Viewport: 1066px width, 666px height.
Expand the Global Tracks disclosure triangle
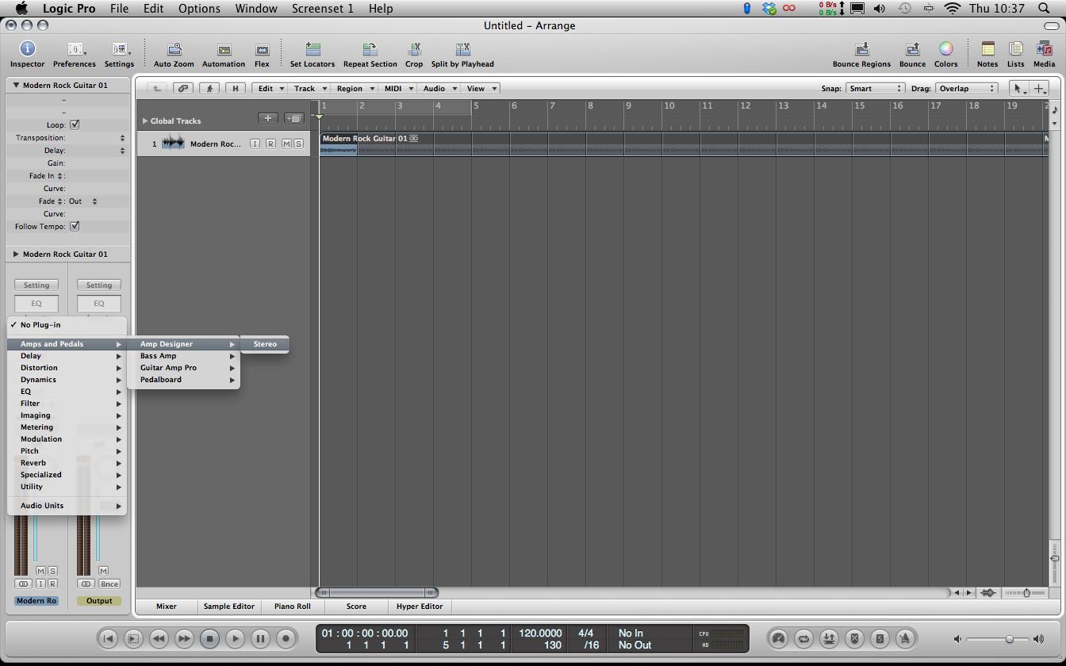tap(145, 121)
